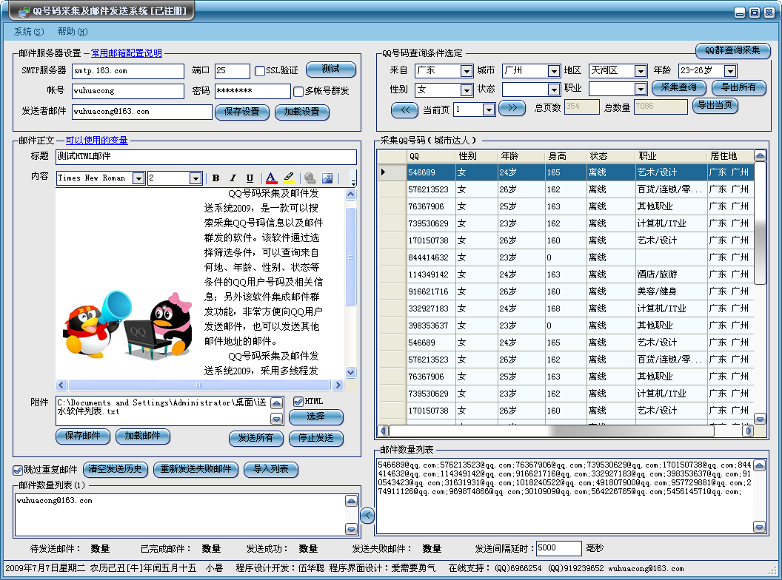Select the yellow highlight pen tool
Screen dimensions: 782x580
(x=290, y=178)
